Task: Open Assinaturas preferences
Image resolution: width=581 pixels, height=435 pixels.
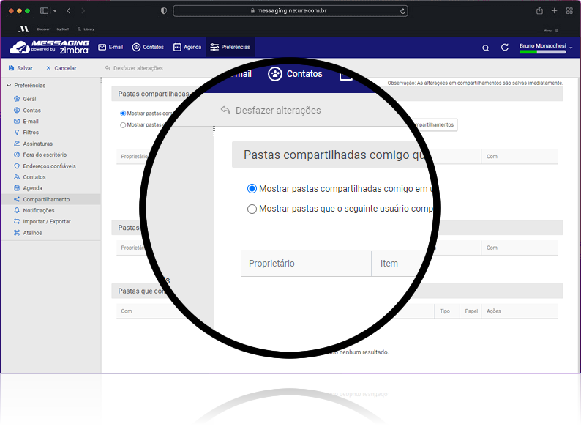Action: pyautogui.click(x=38, y=144)
